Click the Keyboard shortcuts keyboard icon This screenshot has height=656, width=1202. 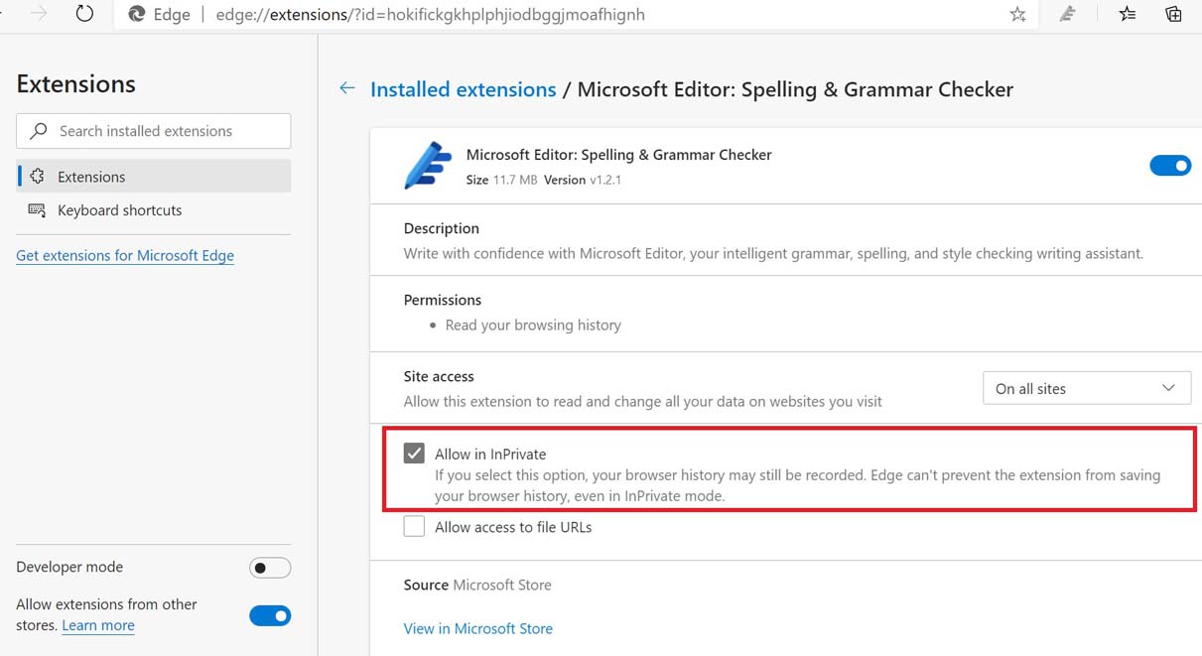[x=37, y=210]
